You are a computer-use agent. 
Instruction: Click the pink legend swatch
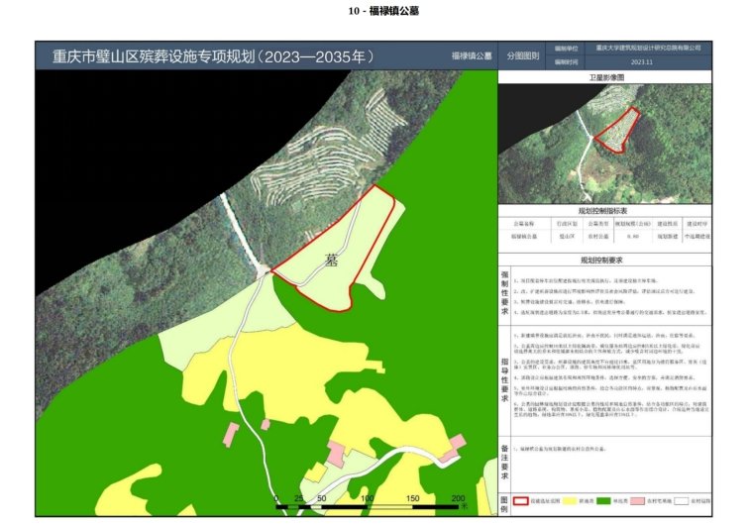tap(638, 501)
